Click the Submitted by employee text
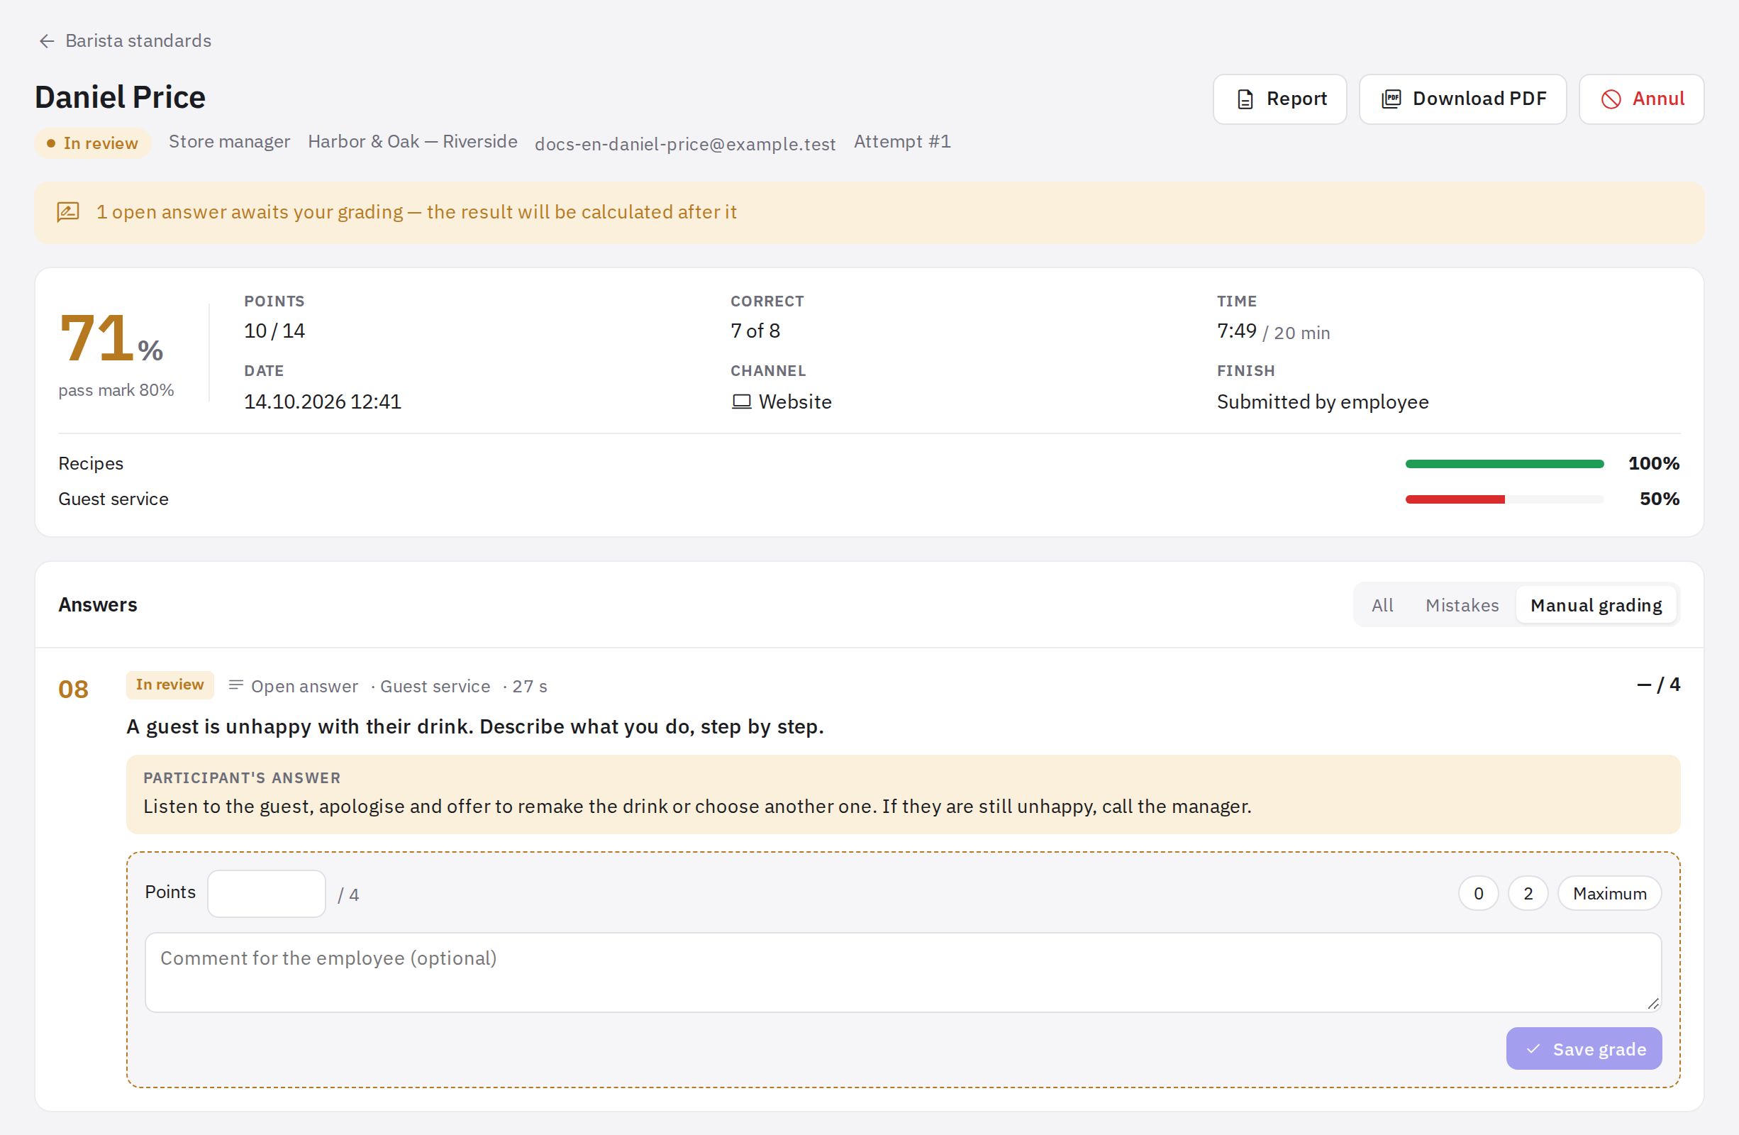 [x=1323, y=402]
